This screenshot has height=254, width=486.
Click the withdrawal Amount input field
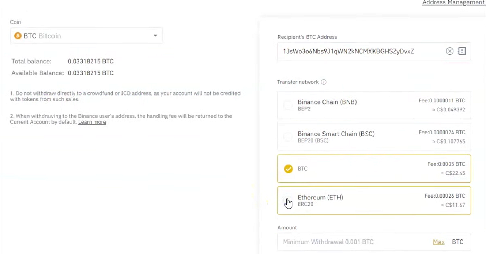(347, 242)
